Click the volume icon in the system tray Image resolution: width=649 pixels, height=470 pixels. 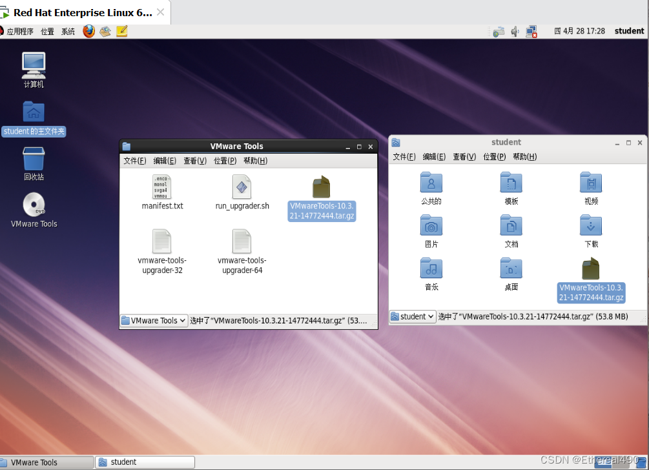(514, 30)
